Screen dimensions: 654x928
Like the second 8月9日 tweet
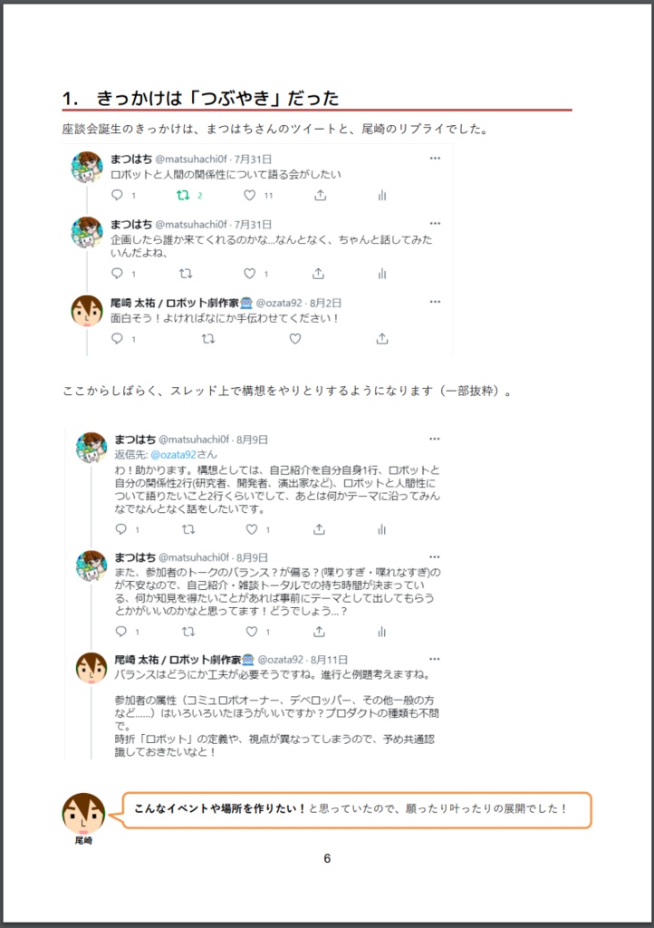(252, 631)
